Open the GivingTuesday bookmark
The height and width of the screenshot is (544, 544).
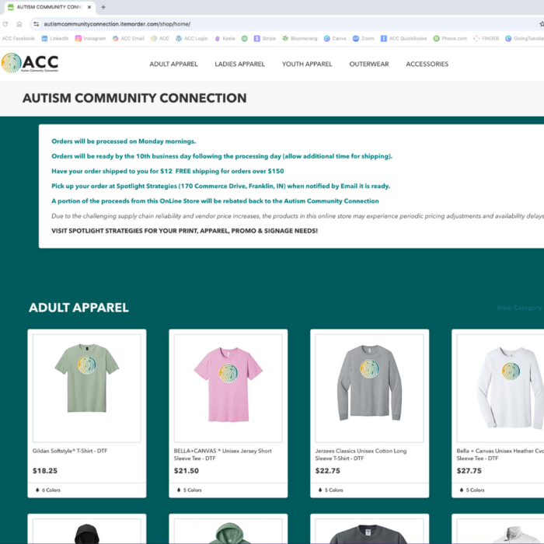click(525, 39)
